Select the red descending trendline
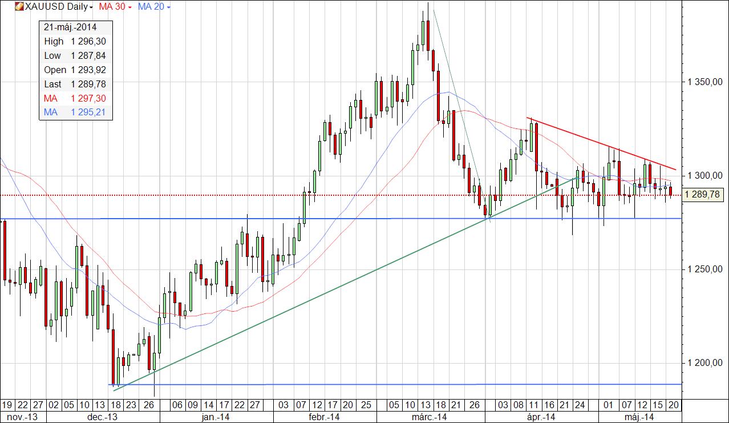The image size is (729, 423). 602,144
